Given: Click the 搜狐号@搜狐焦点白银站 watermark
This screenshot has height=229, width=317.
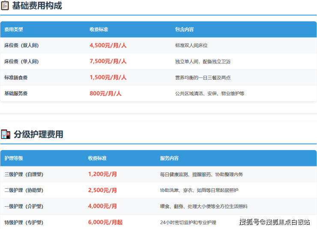Looking at the screenshot, I should pos(274,222).
